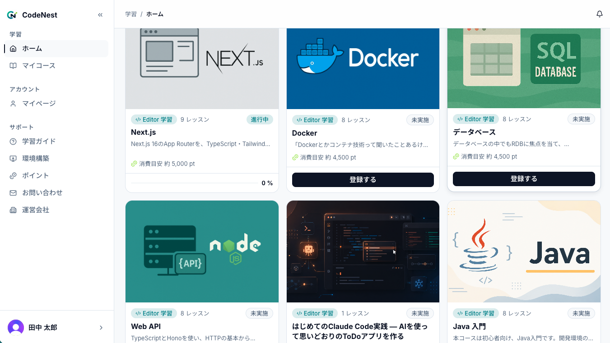Open 学習ガイド in the sidebar
Screen dimensions: 610x343
pos(56,142)
